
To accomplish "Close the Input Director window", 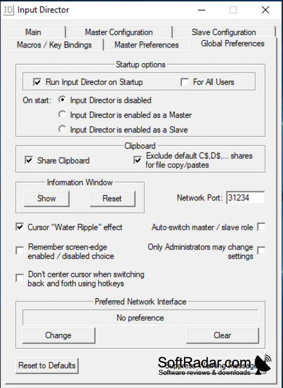I will coord(265,10).
